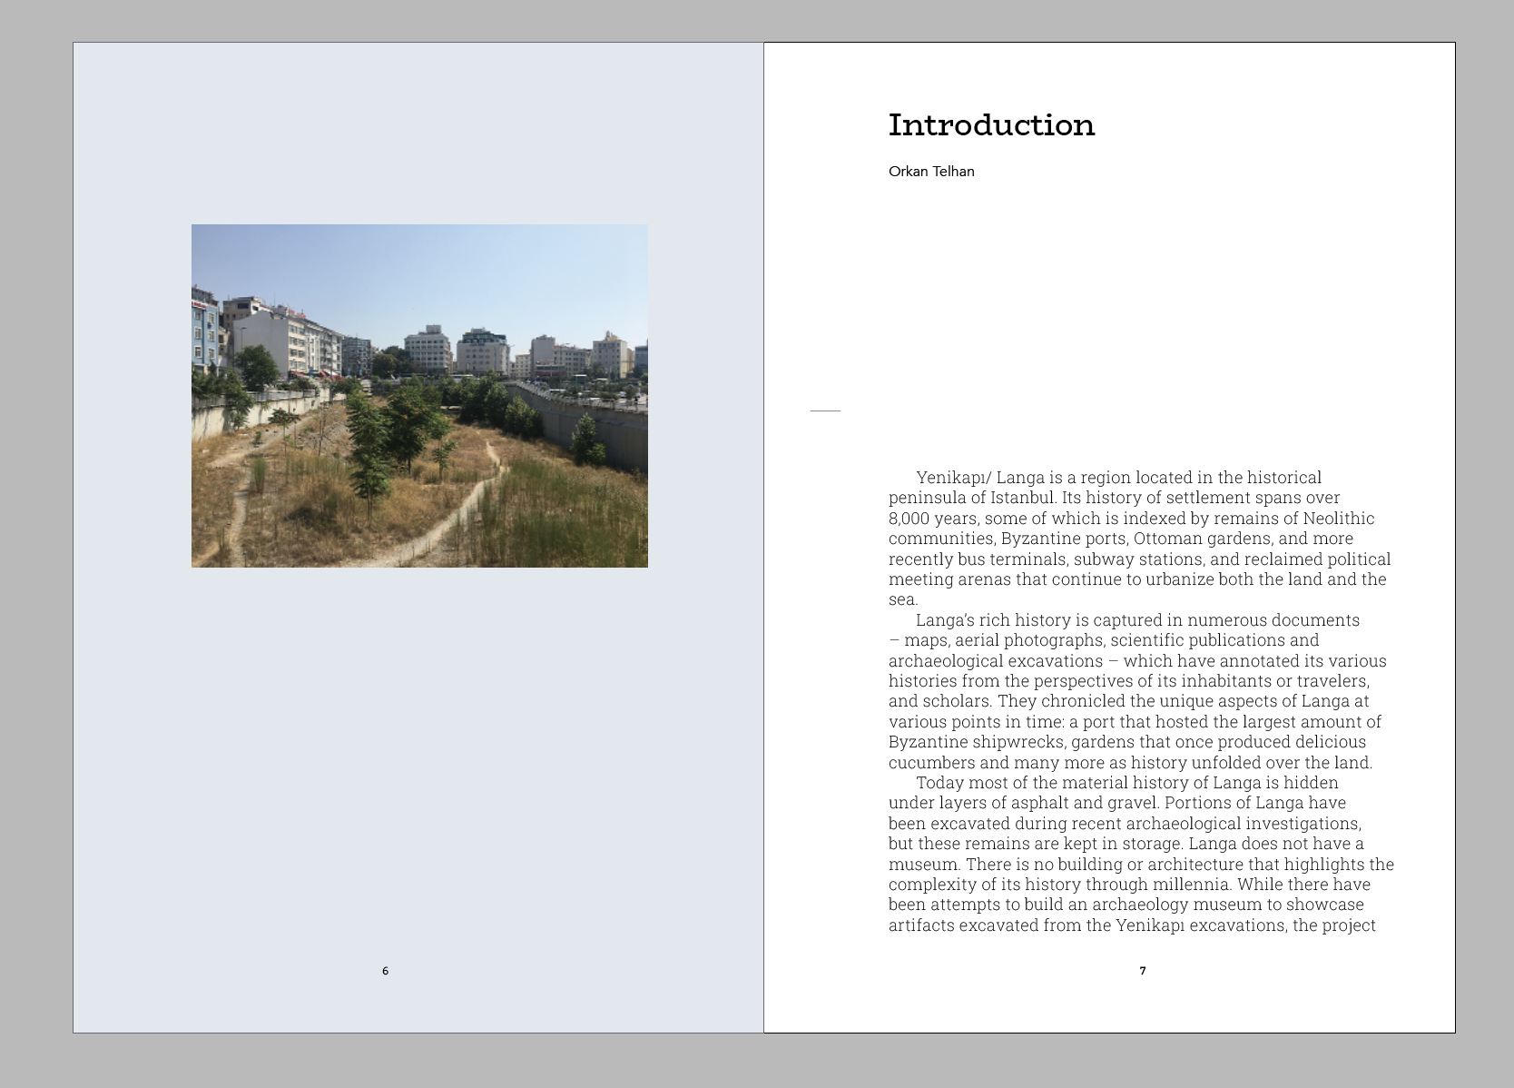Click the Yenikapı landscape photo on page 6

click(419, 396)
